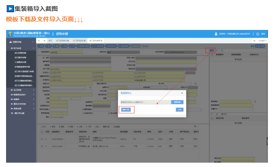The width and height of the screenshot is (274, 167).
Task: Tick the checkbox beside the container number input field
Action: (x=255, y=102)
